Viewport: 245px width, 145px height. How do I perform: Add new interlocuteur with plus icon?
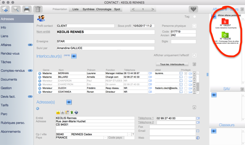74,56
